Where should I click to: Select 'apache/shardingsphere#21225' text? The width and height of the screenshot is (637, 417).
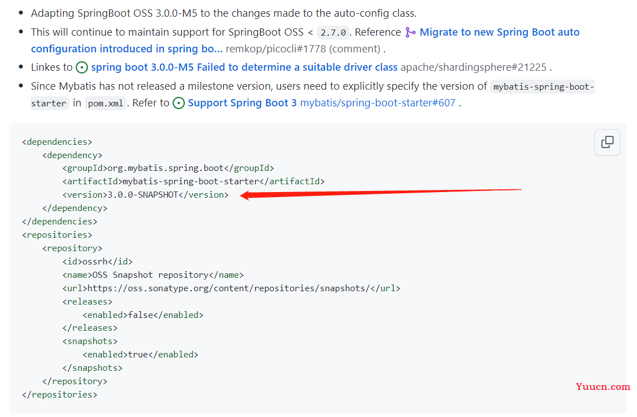coord(473,67)
